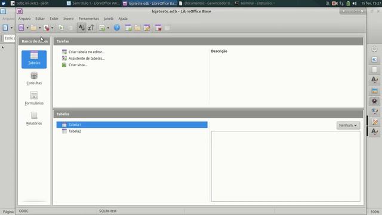
Task: Click the volume icon in system tray
Action: [355, 4]
